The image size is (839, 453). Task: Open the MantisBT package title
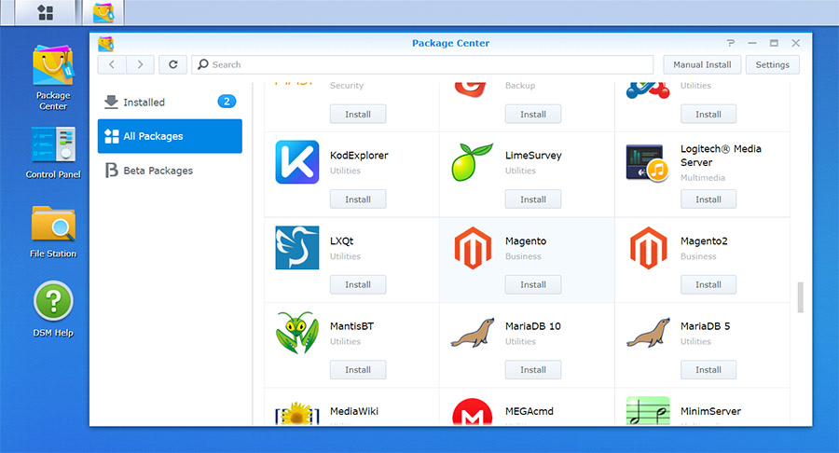tap(351, 326)
